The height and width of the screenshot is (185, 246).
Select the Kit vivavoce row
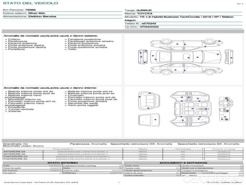coord(33,171)
